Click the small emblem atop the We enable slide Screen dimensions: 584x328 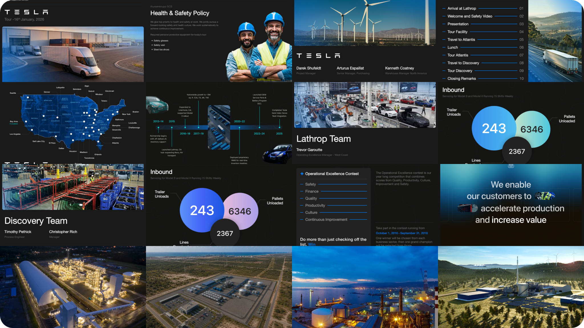[x=511, y=166]
